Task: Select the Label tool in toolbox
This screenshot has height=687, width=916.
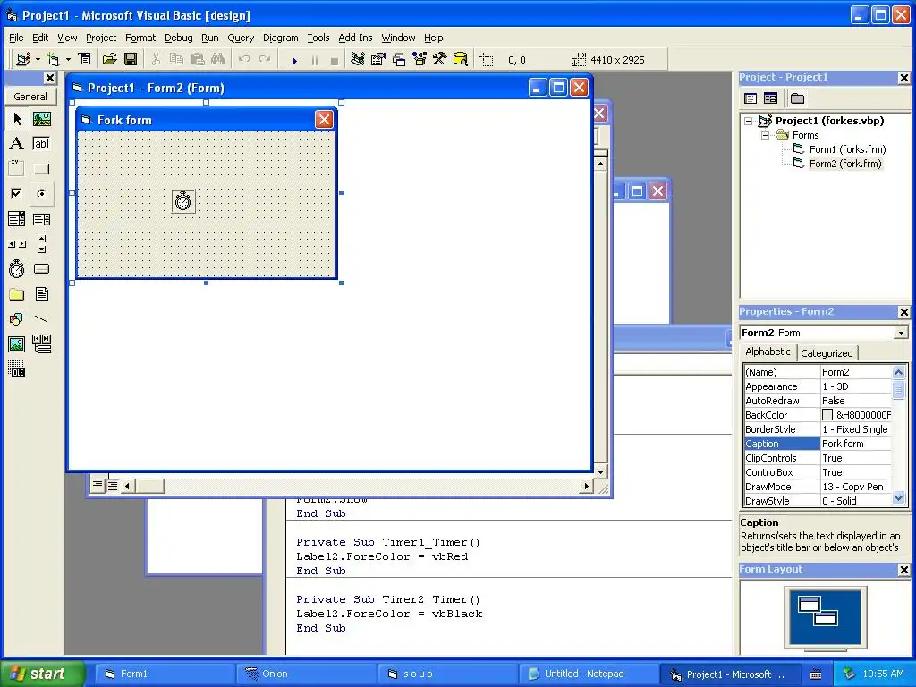Action: [17, 144]
